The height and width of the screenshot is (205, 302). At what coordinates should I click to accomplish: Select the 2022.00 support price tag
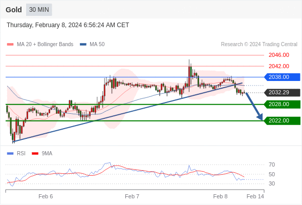(x=282, y=121)
